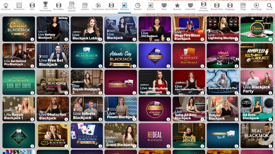Open Live Majority Rules Speed Blackjack
This screenshot has height=154, width=275.
155,82
